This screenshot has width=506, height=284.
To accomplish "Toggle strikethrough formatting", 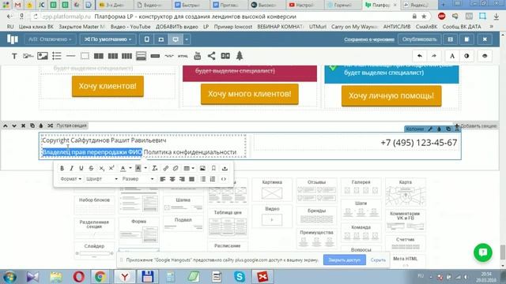I will click(x=92, y=168).
